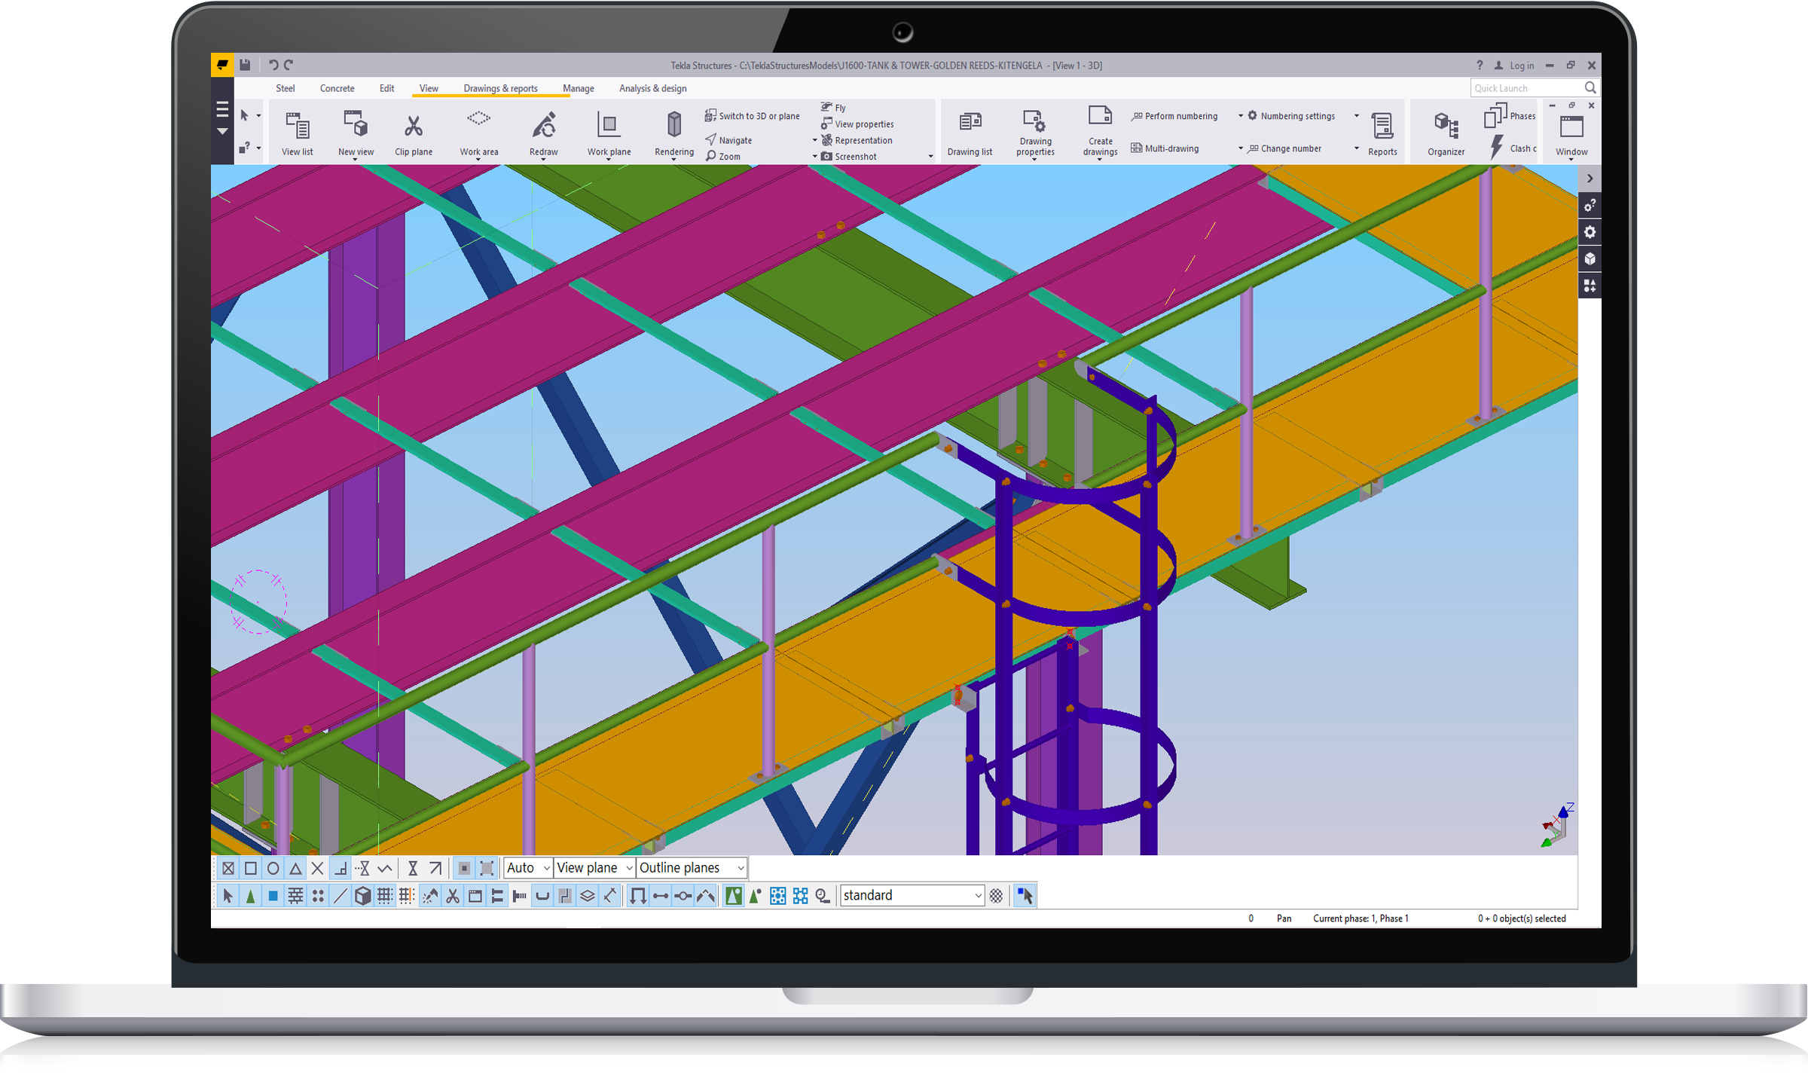Open the standard selection filter dropdown

(x=912, y=896)
